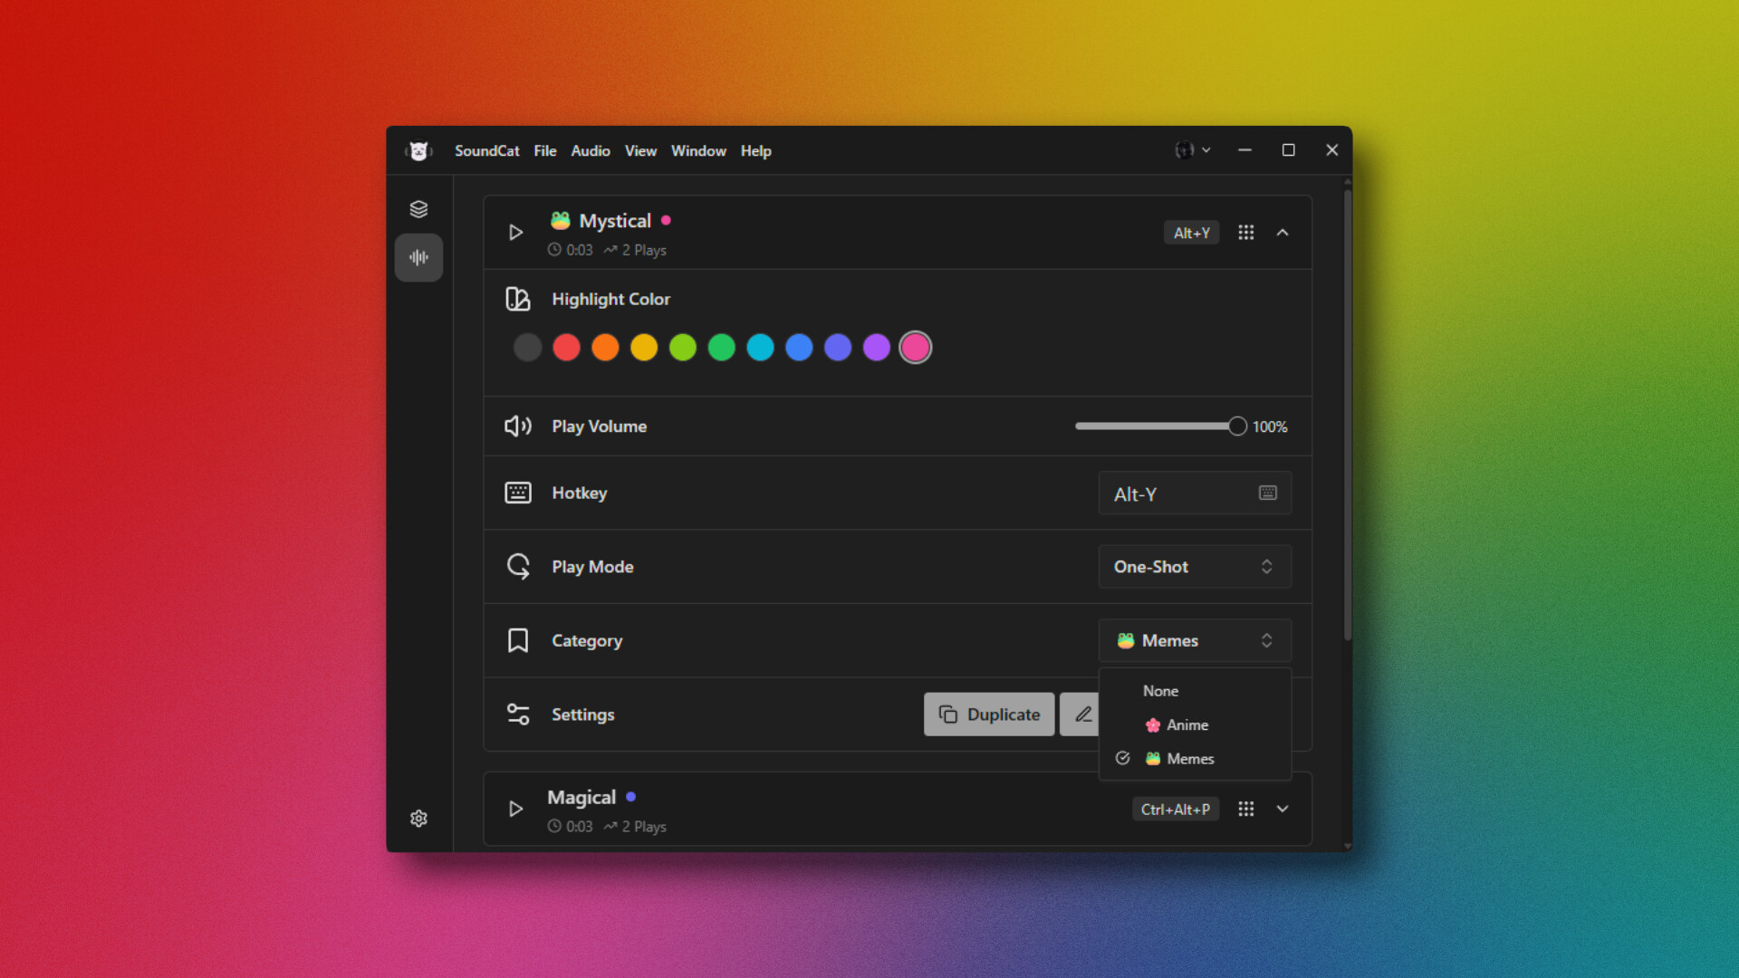This screenshot has width=1739, height=978.
Task: Expand the Magical sound entry
Action: pos(1283,809)
